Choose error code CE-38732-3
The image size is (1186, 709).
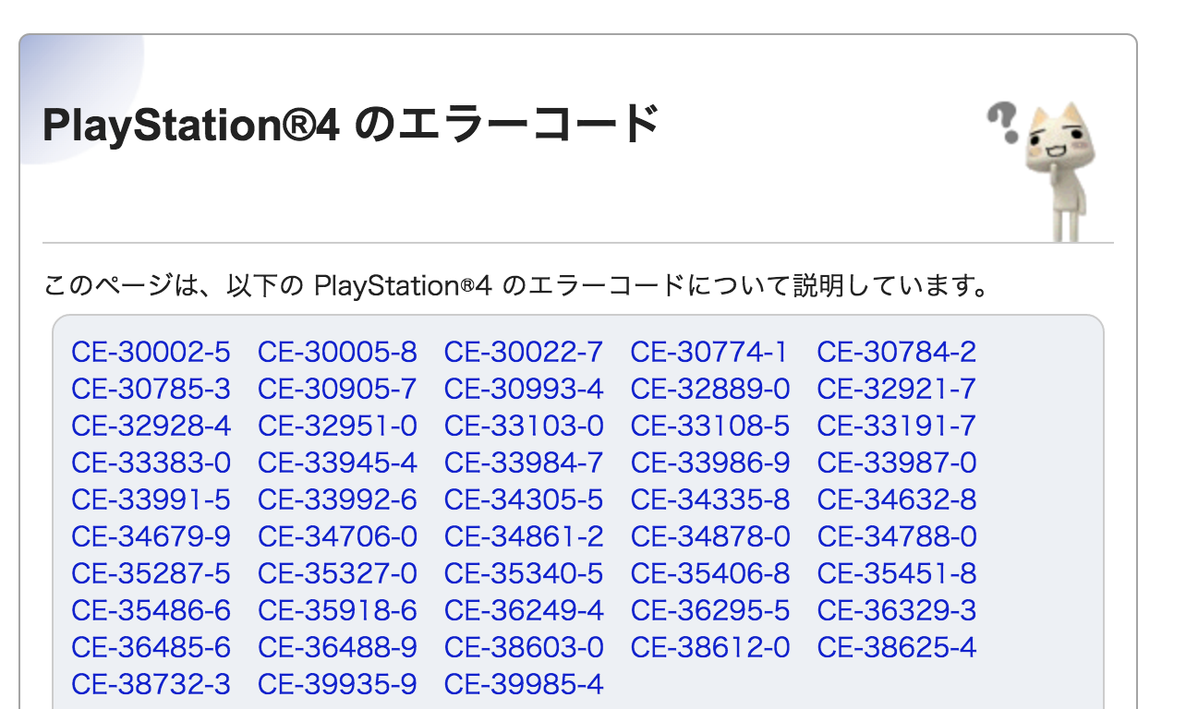tap(151, 684)
